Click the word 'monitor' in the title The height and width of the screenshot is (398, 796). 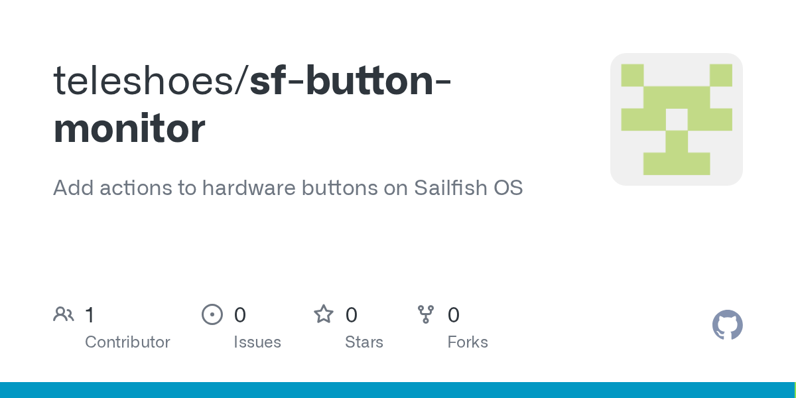pos(129,129)
